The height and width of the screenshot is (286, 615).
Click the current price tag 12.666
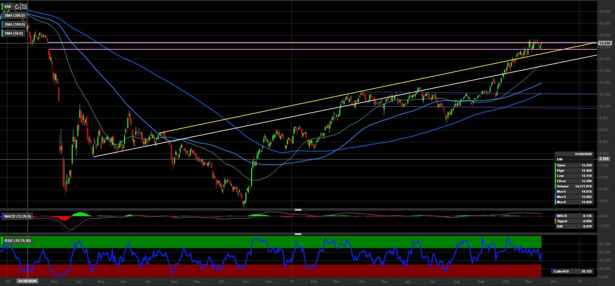pos(605,43)
